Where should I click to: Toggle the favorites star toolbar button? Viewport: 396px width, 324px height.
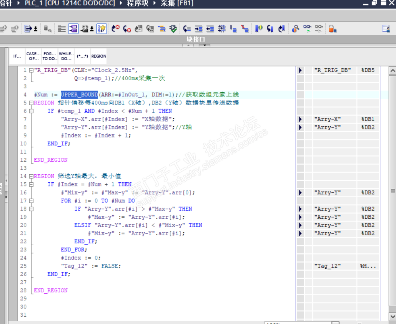coord(101,28)
